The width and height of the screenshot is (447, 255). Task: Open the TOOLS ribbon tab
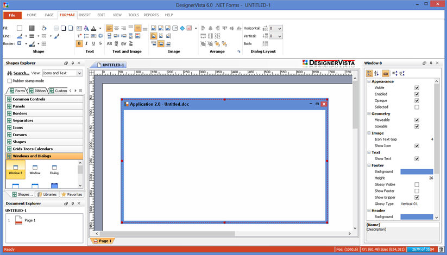(134, 15)
